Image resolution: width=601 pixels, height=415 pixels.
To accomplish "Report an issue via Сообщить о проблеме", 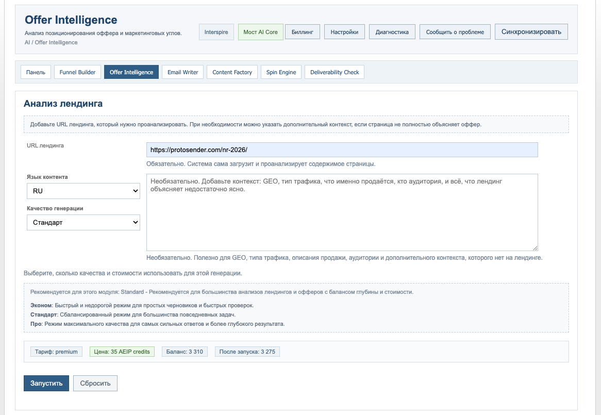I will tap(455, 31).
